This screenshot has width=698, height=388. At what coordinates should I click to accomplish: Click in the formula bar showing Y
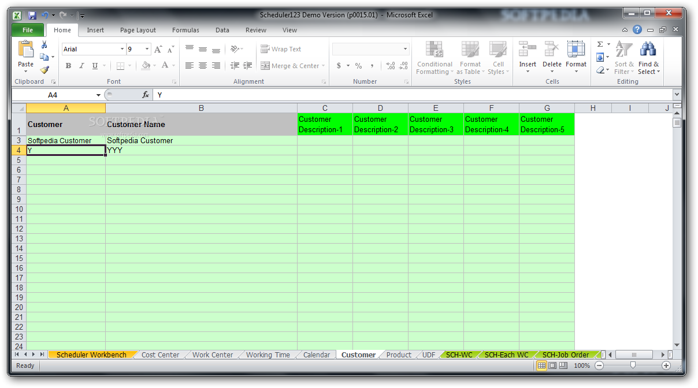[x=411, y=95]
